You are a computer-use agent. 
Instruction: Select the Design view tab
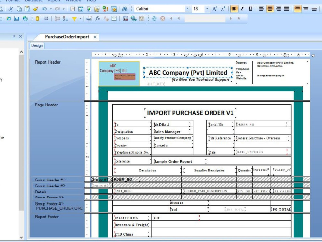click(37, 46)
